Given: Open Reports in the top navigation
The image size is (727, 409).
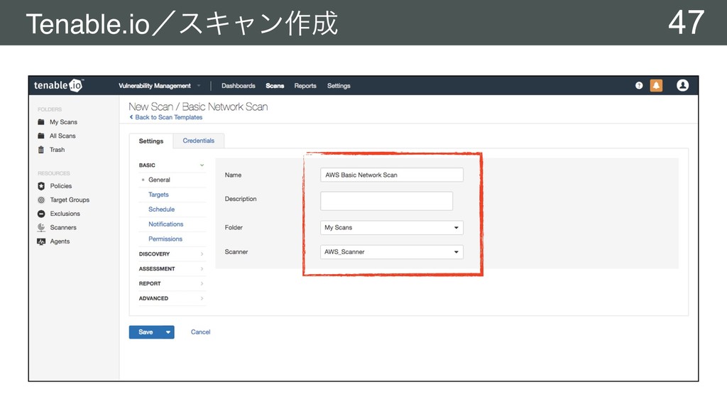Looking at the screenshot, I should pyautogui.click(x=305, y=86).
